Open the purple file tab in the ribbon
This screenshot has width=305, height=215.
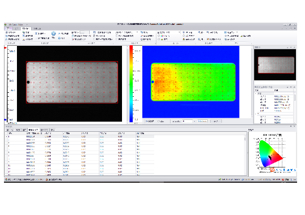[8, 28]
